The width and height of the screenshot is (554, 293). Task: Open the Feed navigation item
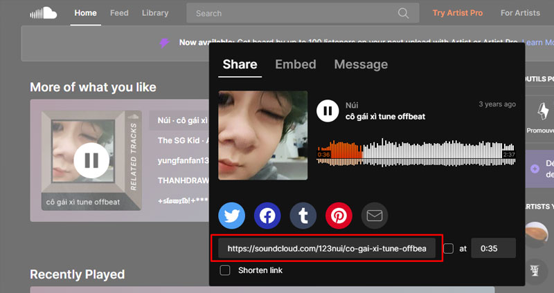click(119, 13)
